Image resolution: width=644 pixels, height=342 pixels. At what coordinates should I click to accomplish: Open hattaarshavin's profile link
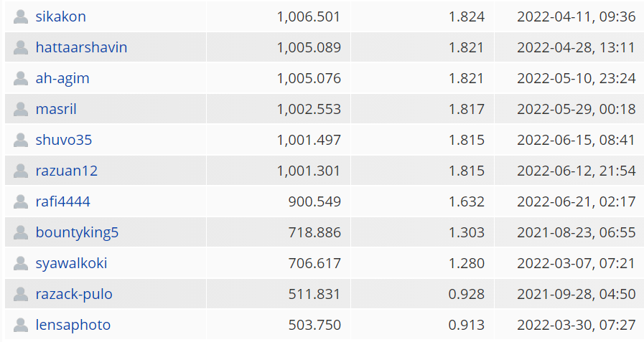(81, 47)
